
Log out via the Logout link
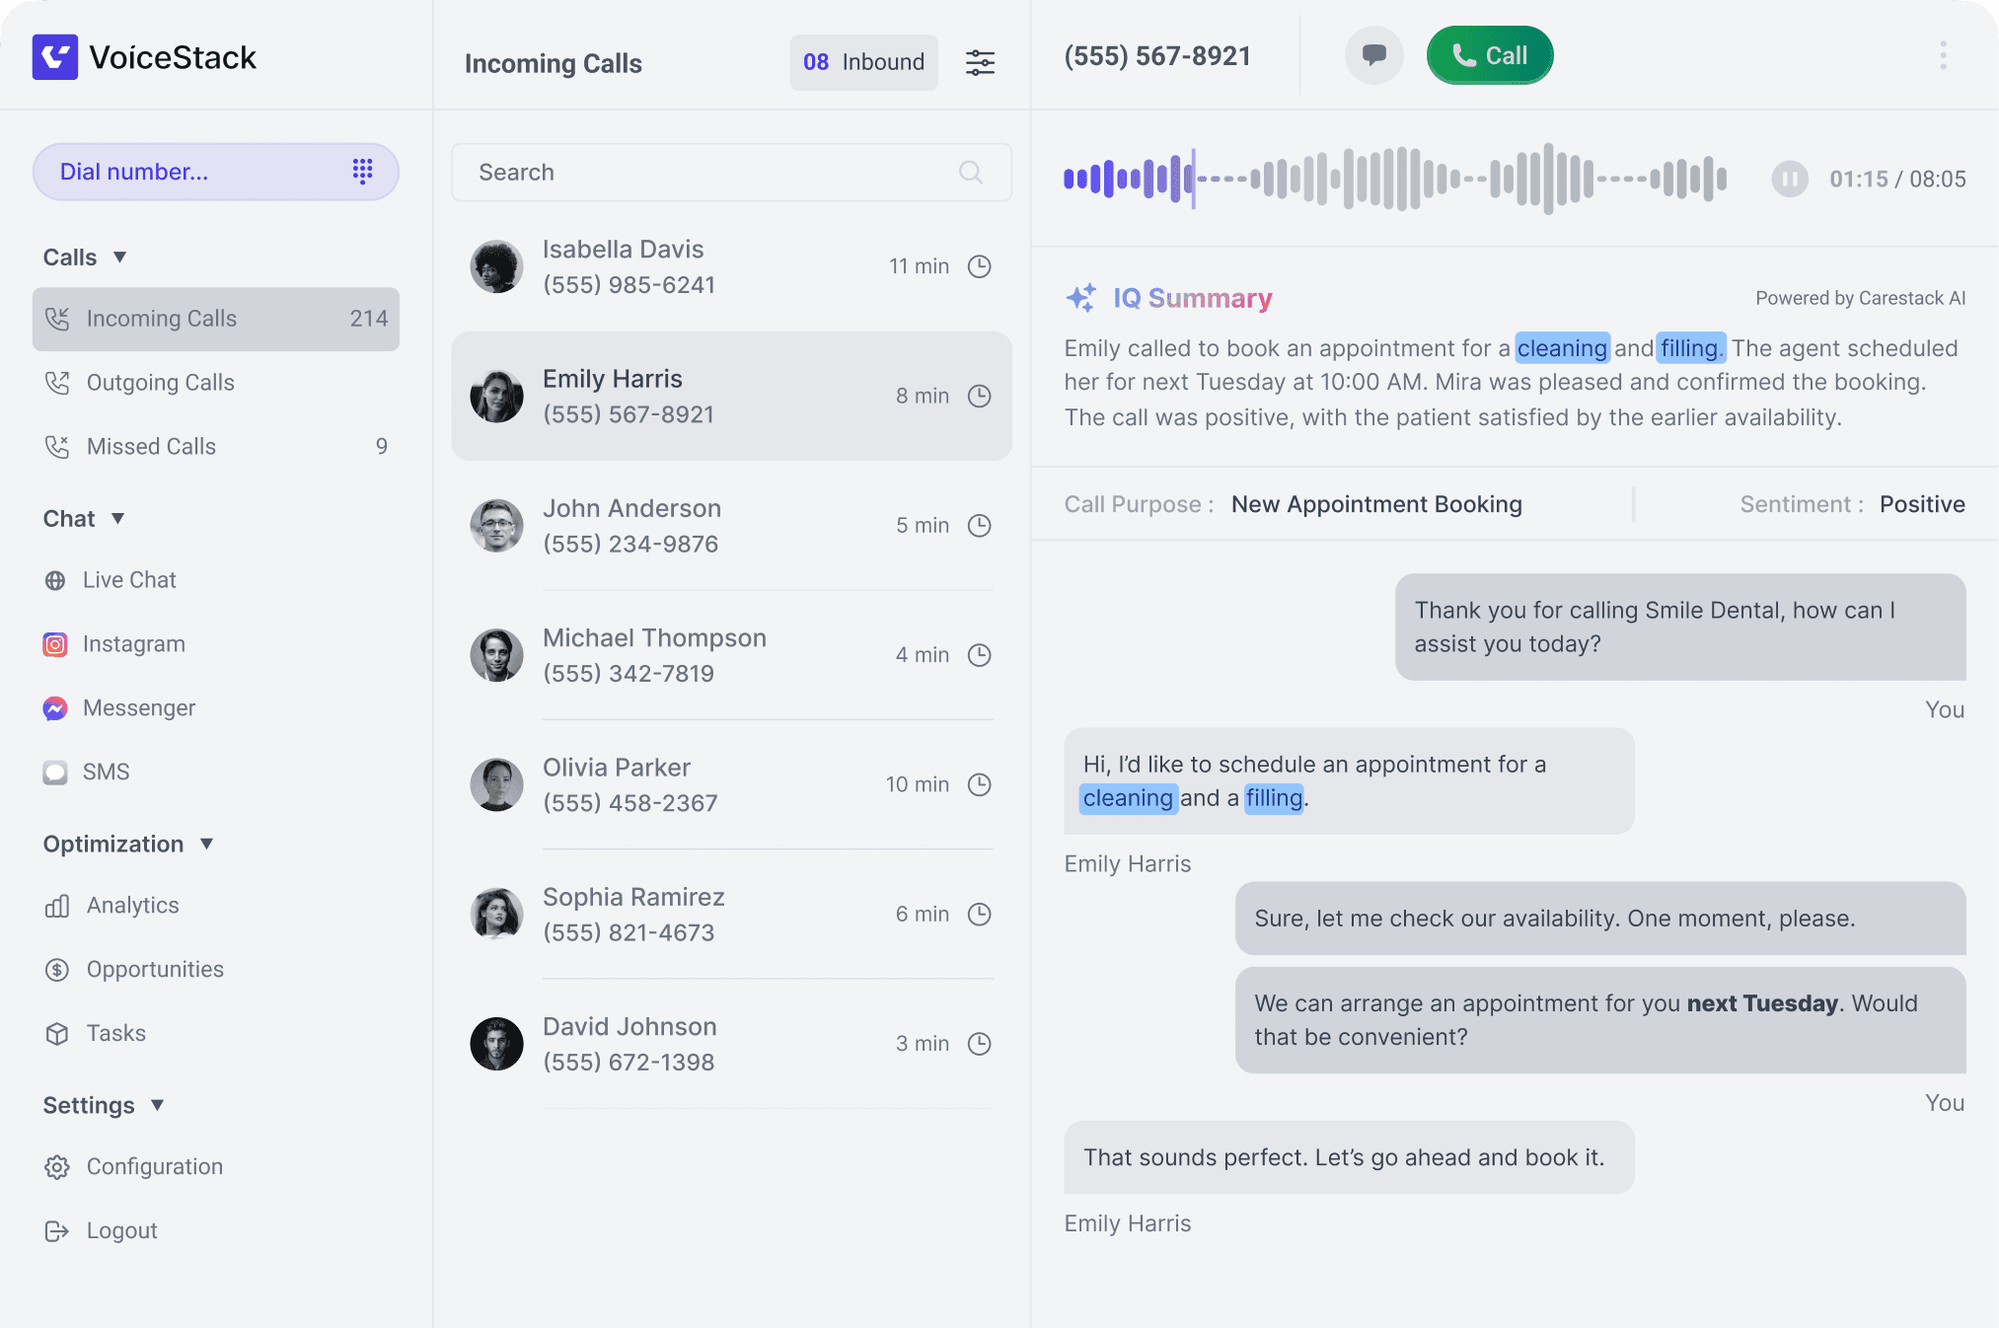121,1231
